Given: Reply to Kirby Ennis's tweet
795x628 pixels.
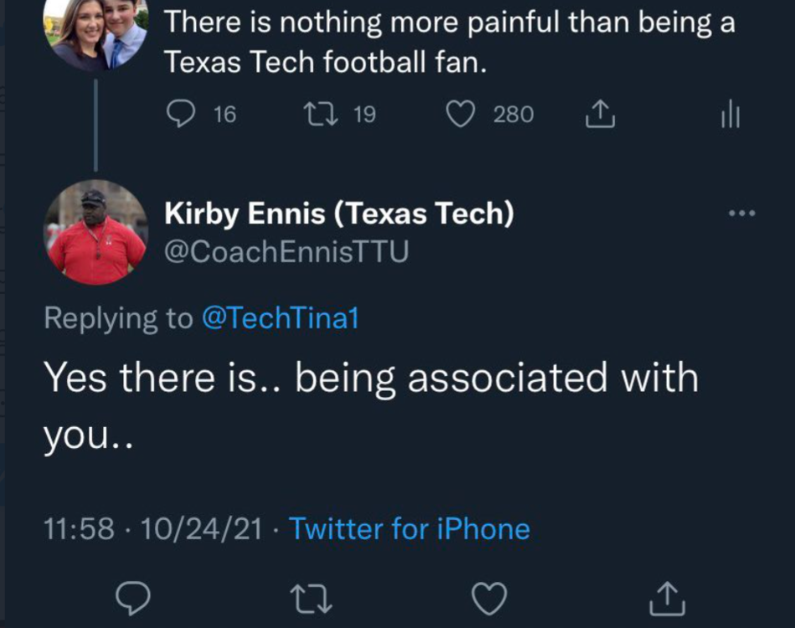Looking at the screenshot, I should (x=132, y=599).
